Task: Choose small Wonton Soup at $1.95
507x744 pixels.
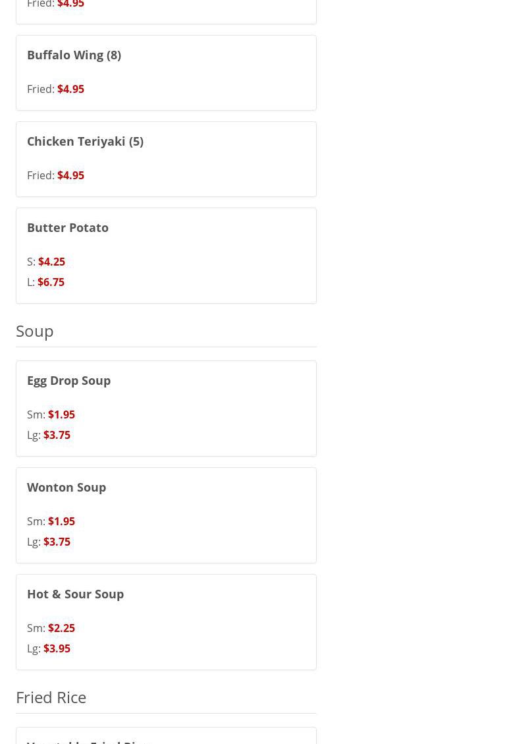Action: click(x=61, y=521)
